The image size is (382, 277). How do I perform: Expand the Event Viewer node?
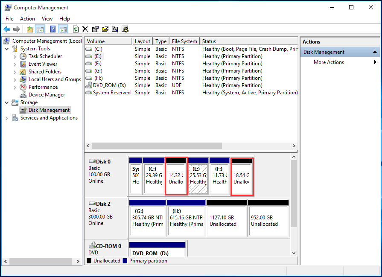point(15,64)
